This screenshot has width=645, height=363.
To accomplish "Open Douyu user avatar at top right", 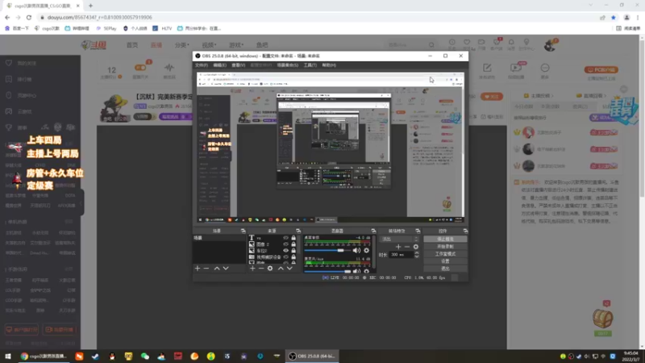I will (550, 45).
